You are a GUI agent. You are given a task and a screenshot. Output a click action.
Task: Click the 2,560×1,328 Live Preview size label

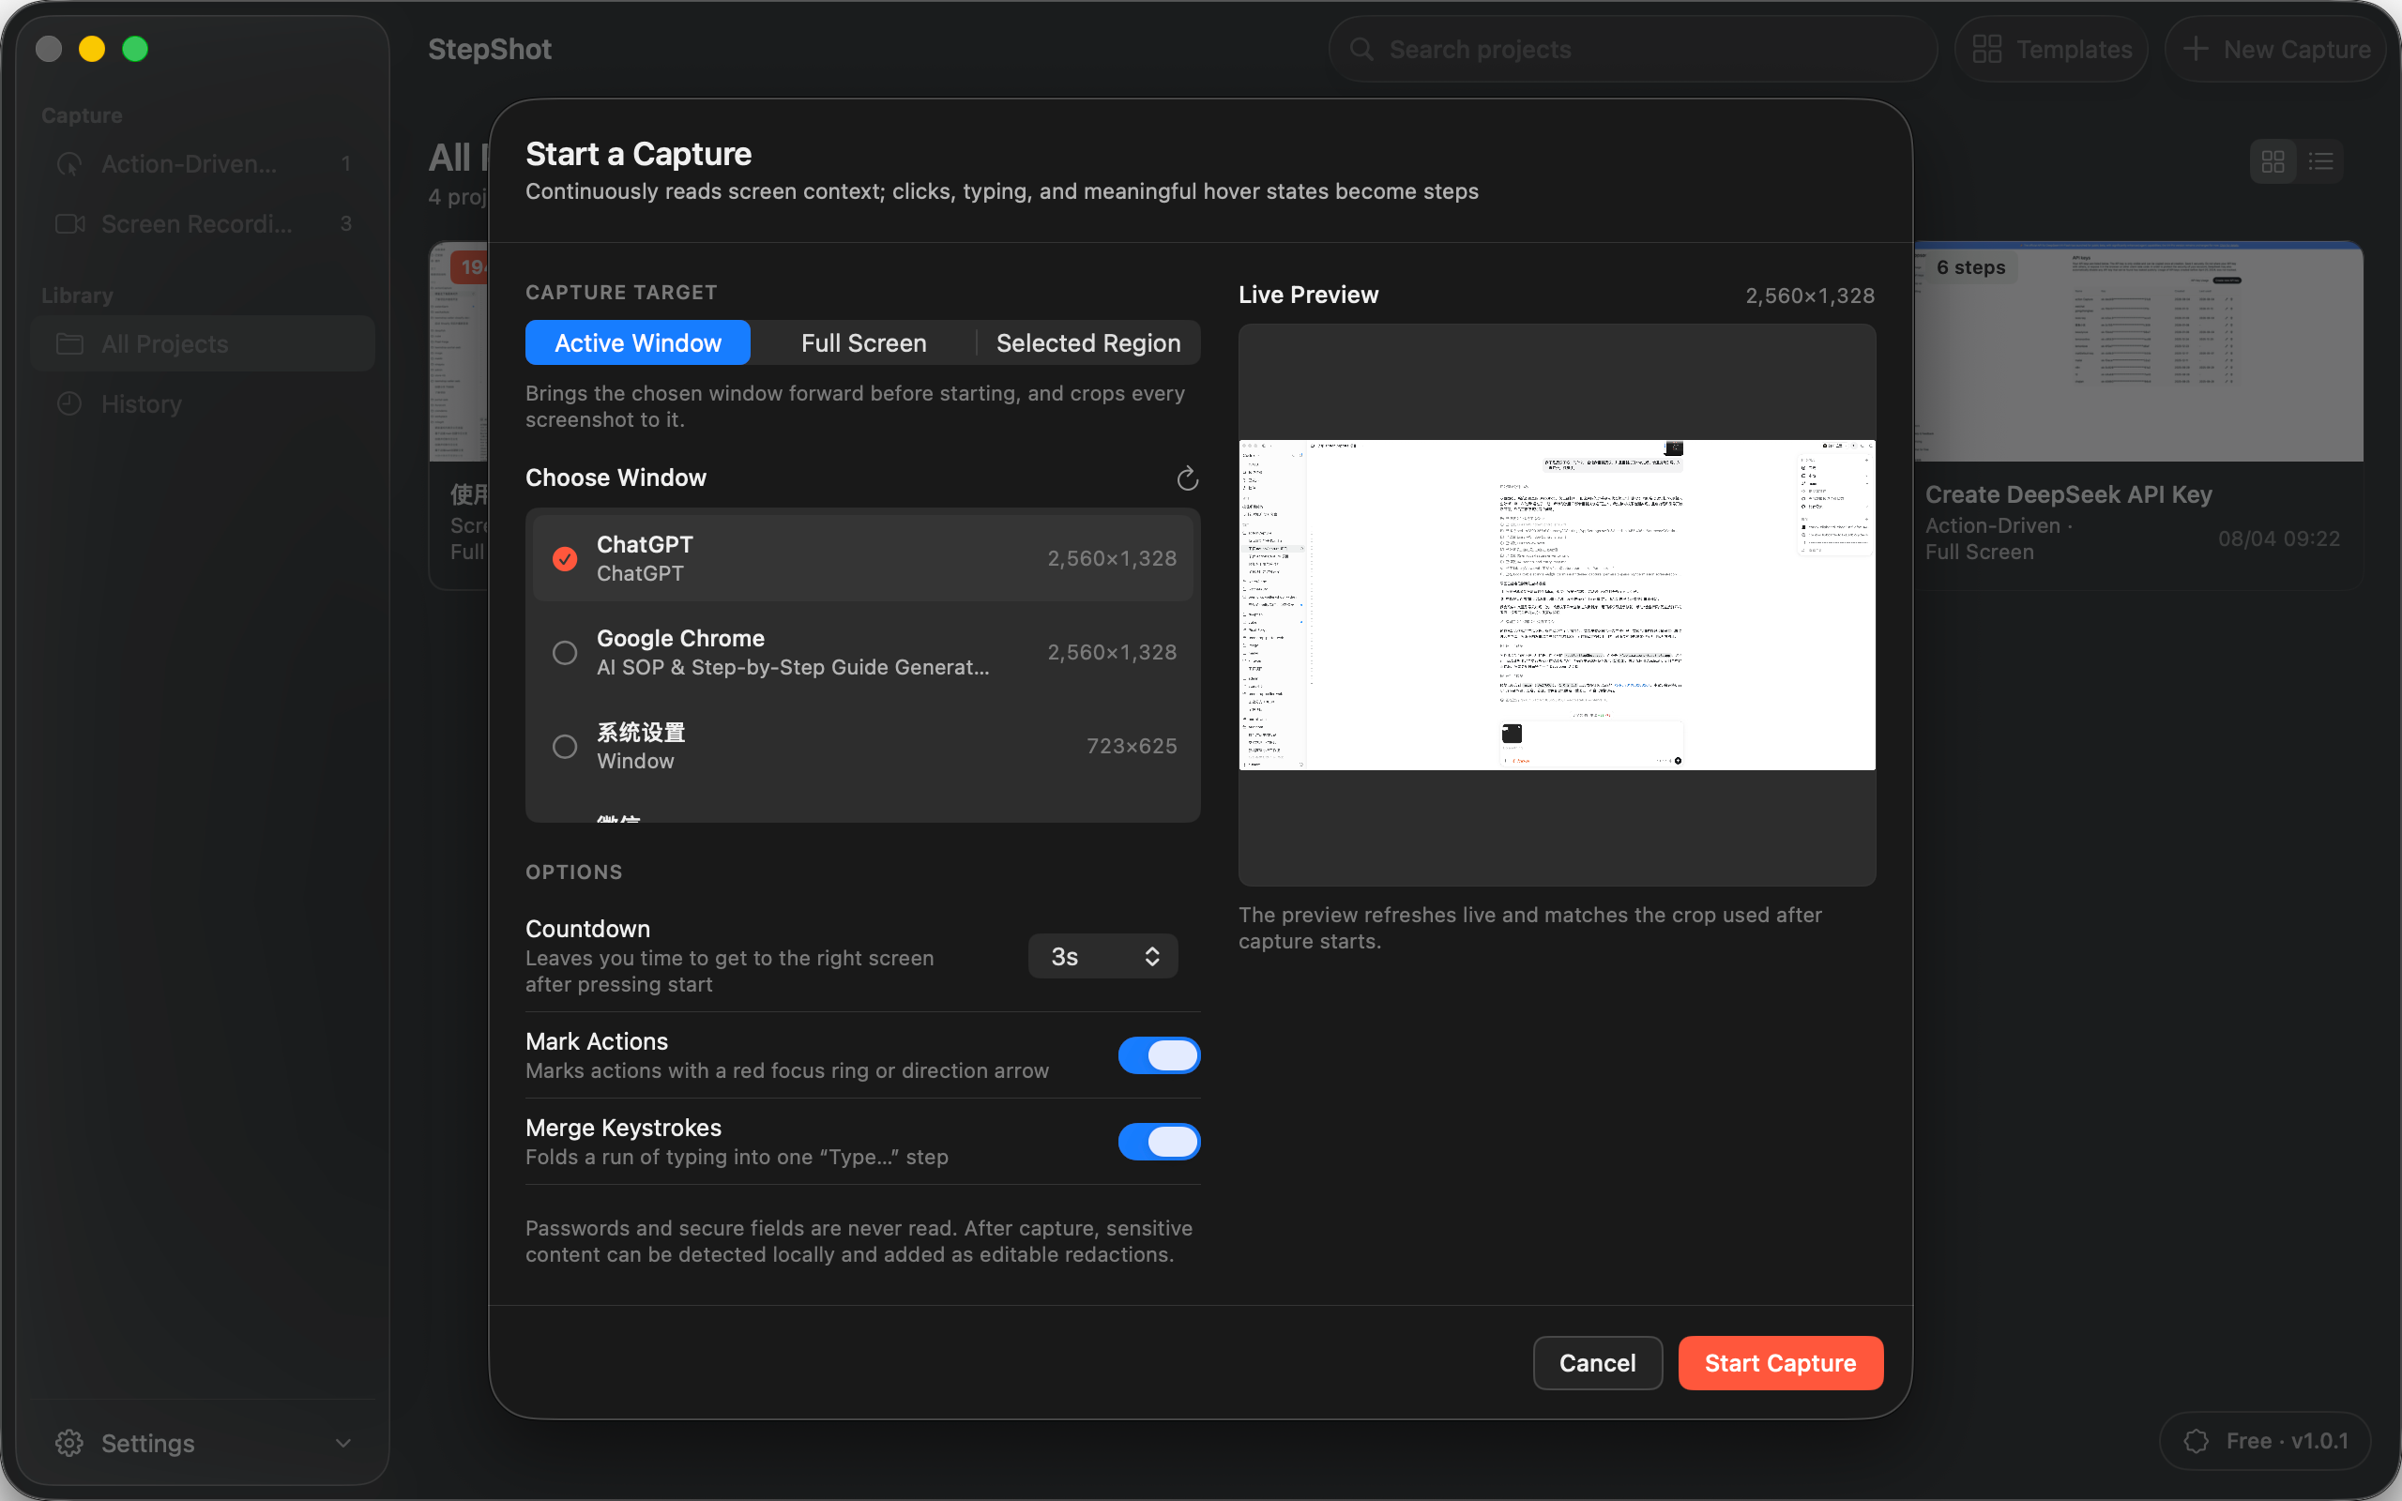(x=1809, y=296)
